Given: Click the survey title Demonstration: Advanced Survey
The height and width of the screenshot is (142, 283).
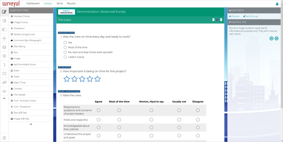Looking at the screenshot, I should tap(101, 12).
